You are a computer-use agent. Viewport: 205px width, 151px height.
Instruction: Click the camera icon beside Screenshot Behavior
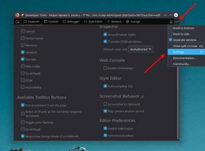pyautogui.click(x=143, y=97)
